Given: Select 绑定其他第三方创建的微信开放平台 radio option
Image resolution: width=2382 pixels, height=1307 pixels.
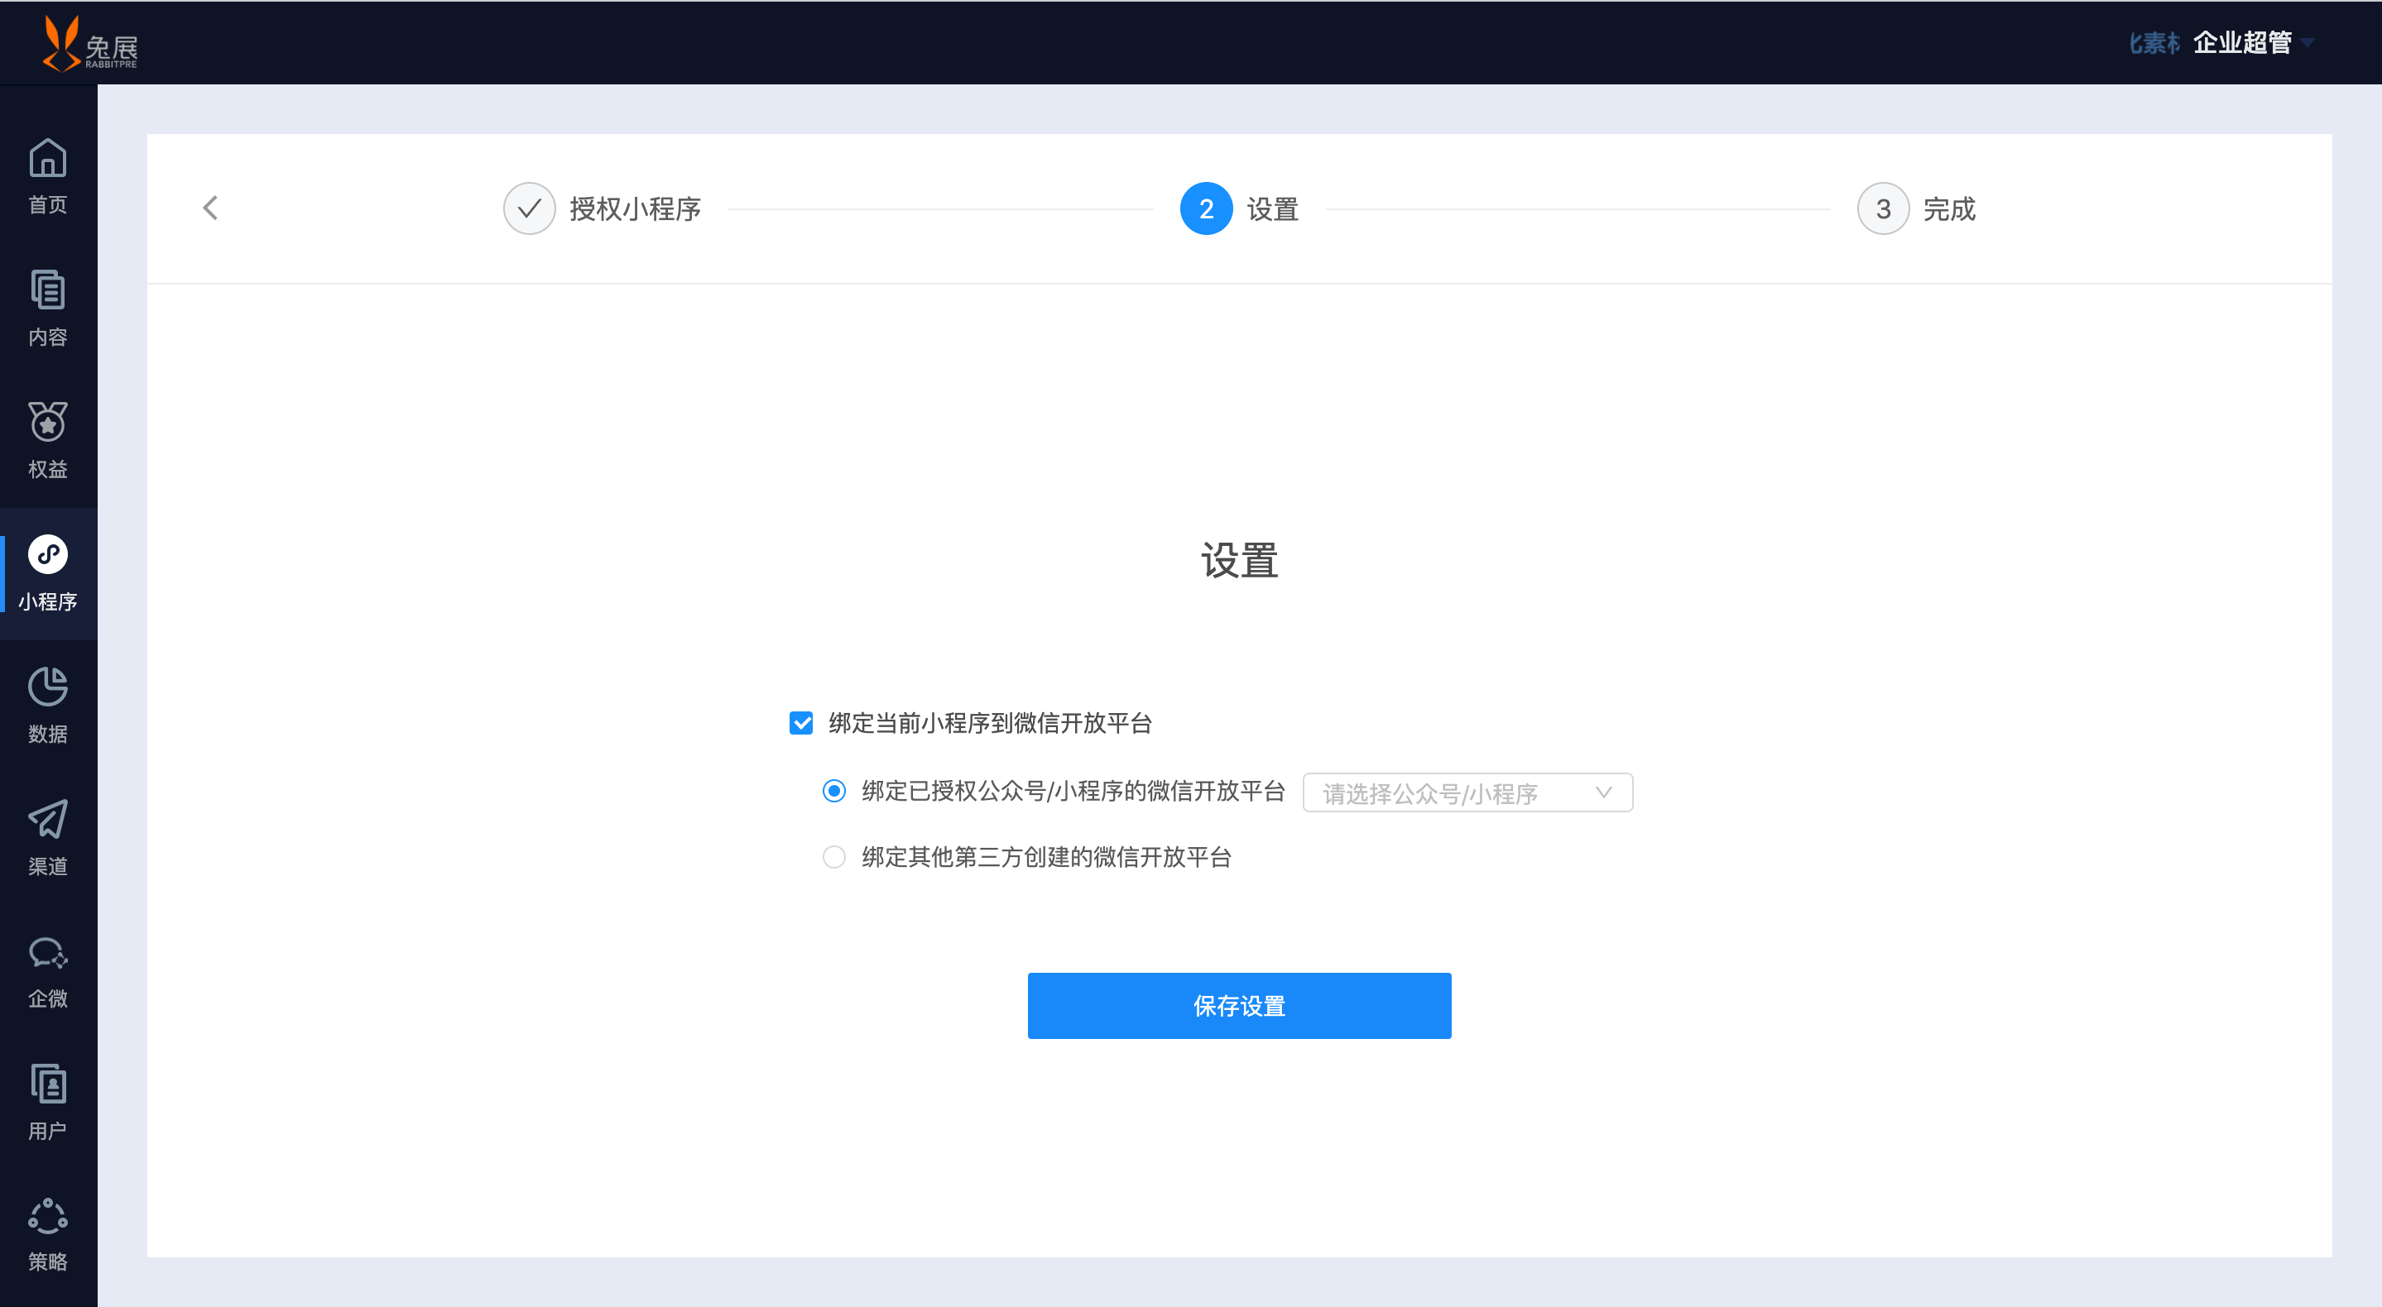Looking at the screenshot, I should [834, 858].
